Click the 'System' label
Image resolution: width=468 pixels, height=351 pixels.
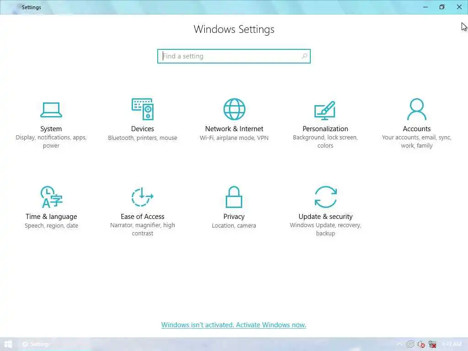tap(51, 128)
